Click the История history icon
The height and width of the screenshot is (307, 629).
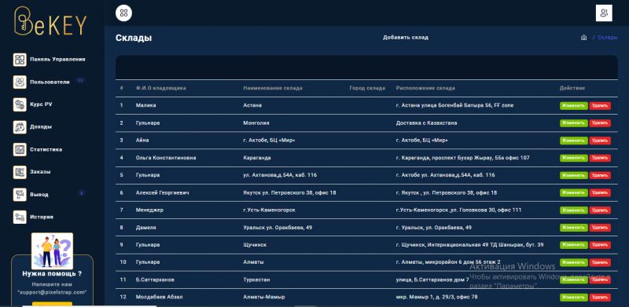[x=20, y=217]
